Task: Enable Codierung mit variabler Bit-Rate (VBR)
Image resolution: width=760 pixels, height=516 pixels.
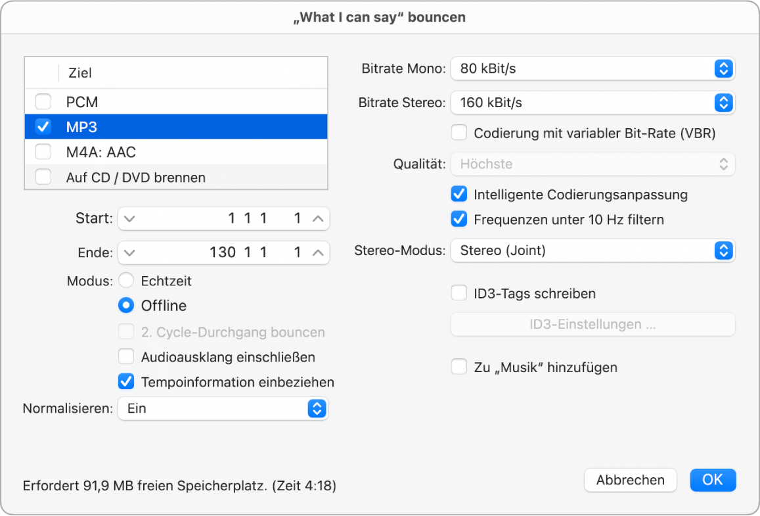Action: (x=458, y=132)
